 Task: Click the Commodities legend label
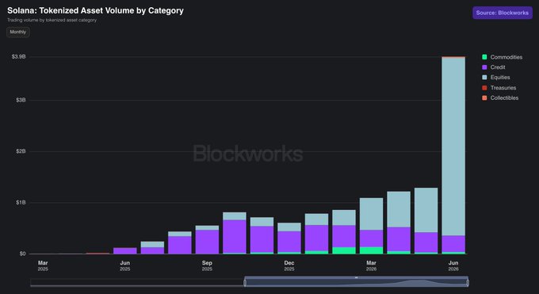(506, 57)
